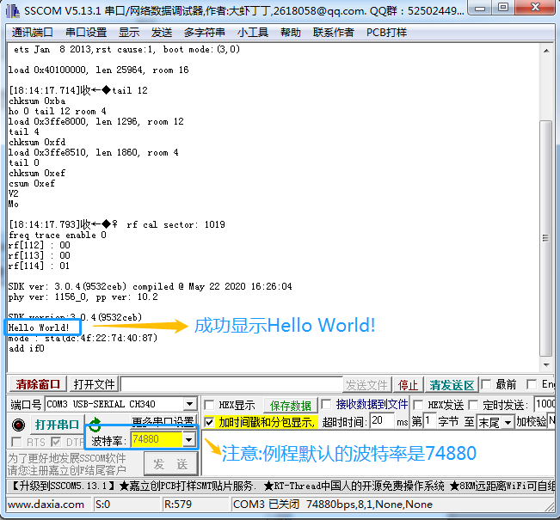Click the file path input field
Image resolution: width=560 pixels, height=520 pixels.
pos(231,385)
